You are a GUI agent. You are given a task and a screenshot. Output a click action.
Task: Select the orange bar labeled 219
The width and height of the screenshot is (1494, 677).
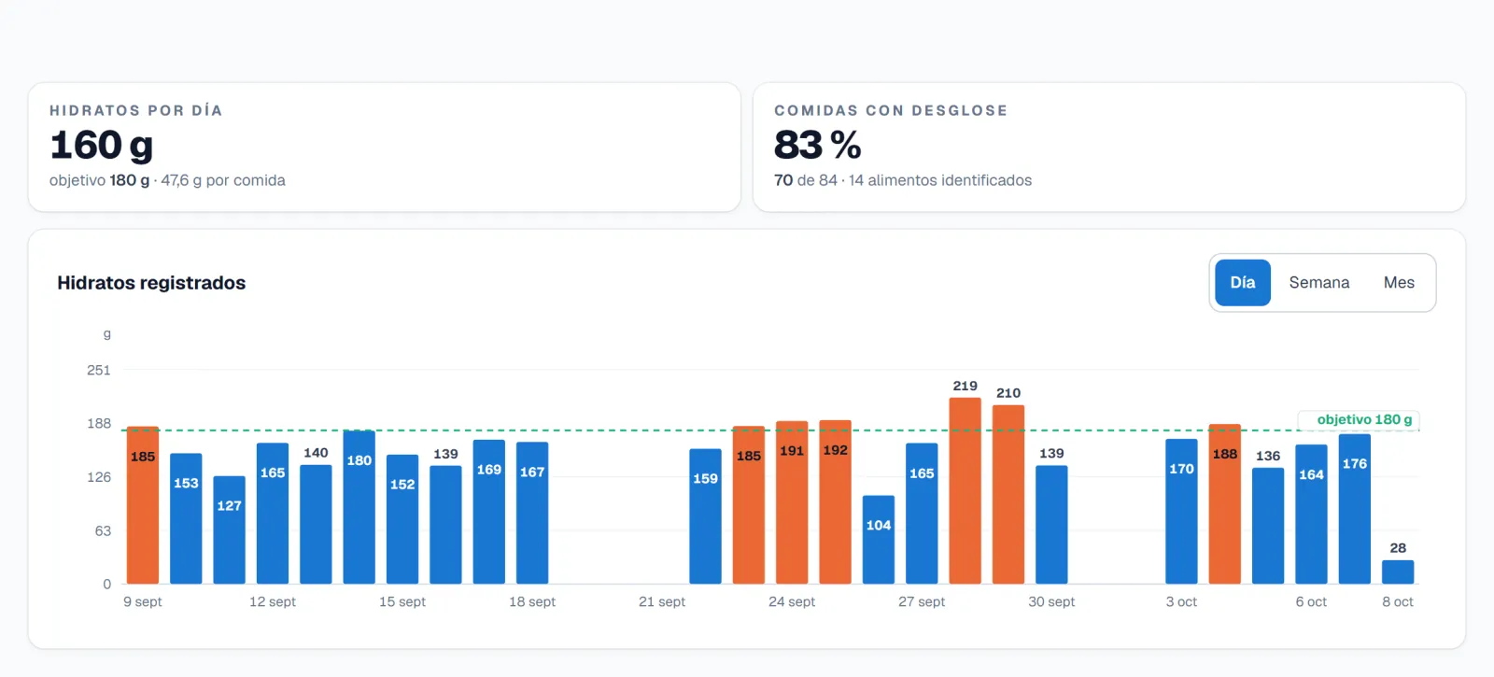[965, 491]
